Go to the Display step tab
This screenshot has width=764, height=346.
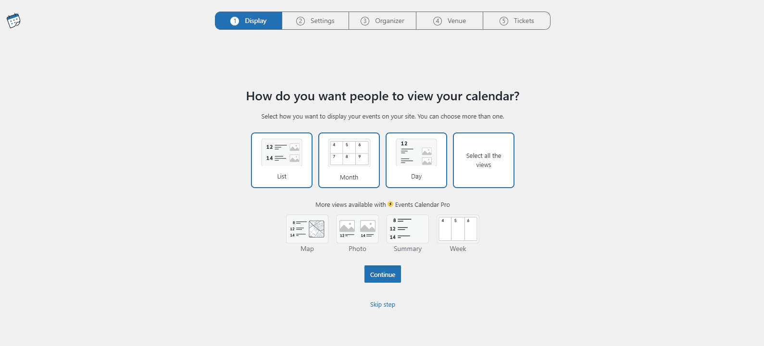click(249, 21)
